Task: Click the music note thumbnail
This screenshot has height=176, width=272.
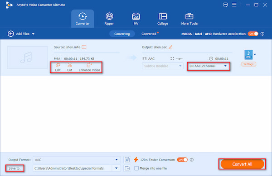Action: [28, 57]
